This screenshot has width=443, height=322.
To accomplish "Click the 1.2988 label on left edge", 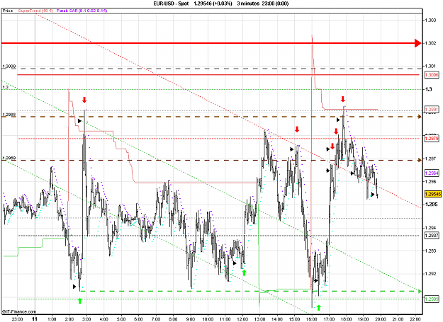I will 9,115.
